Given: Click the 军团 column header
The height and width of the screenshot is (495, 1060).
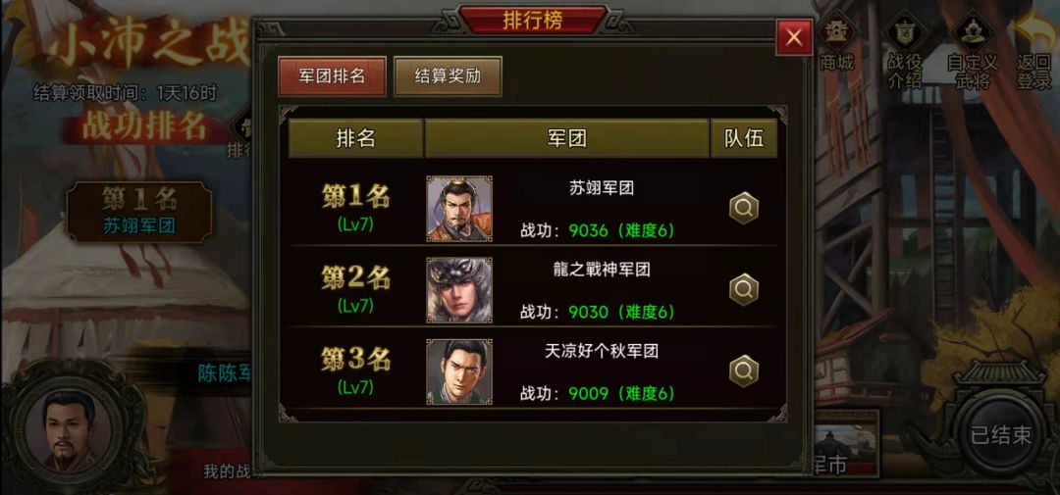Looking at the screenshot, I should pos(567,138).
